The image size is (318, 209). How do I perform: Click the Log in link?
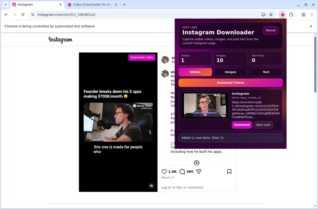click(x=166, y=187)
